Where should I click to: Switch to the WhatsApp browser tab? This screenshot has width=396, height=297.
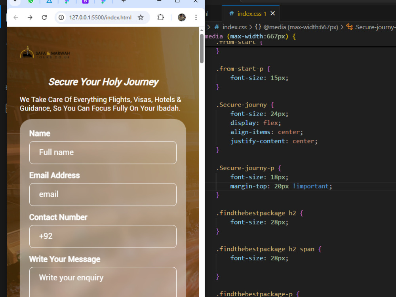click(31, 1)
